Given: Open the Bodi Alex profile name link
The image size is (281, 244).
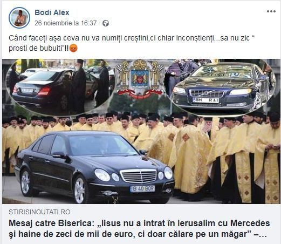Looking at the screenshot, I should [x=52, y=12].
